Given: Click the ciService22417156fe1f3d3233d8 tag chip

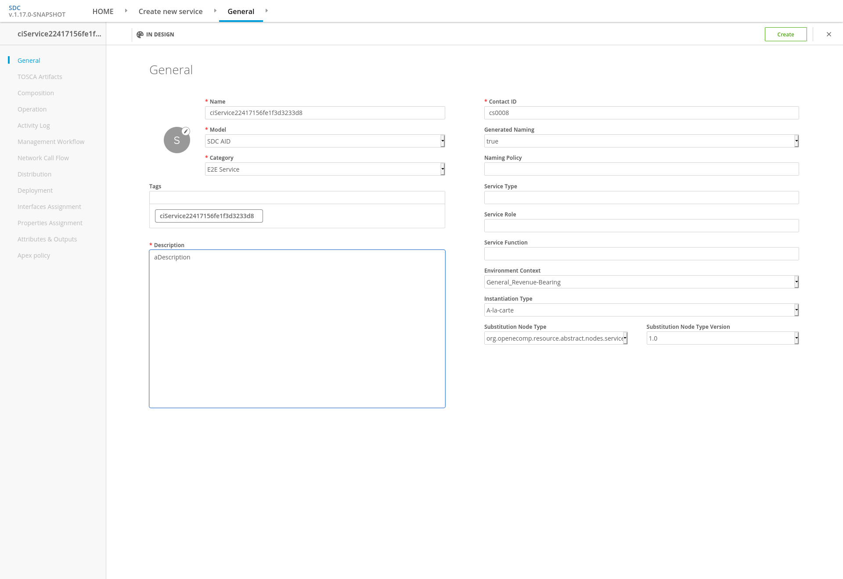Looking at the screenshot, I should tap(209, 216).
